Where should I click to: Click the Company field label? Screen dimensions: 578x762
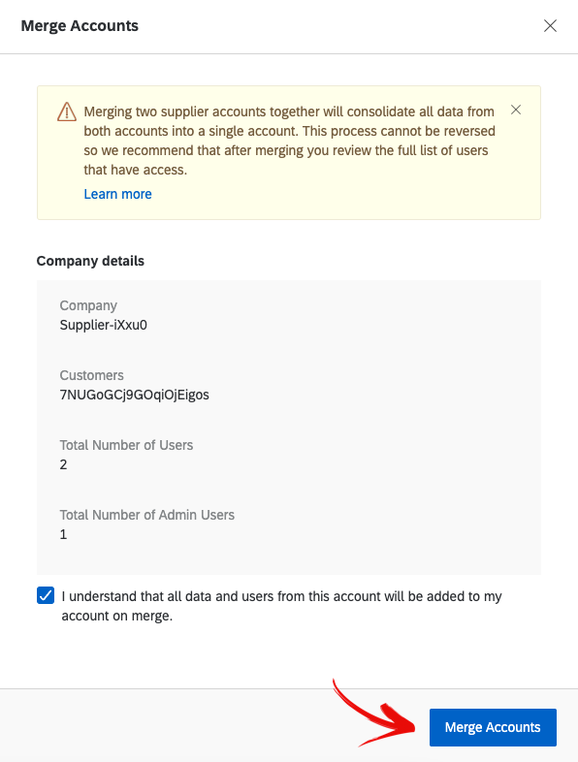pos(88,305)
